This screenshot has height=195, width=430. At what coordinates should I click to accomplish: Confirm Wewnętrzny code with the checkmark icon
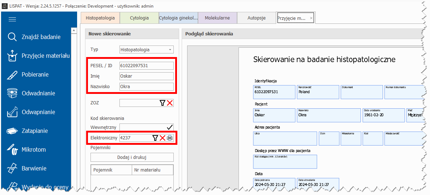169,127
